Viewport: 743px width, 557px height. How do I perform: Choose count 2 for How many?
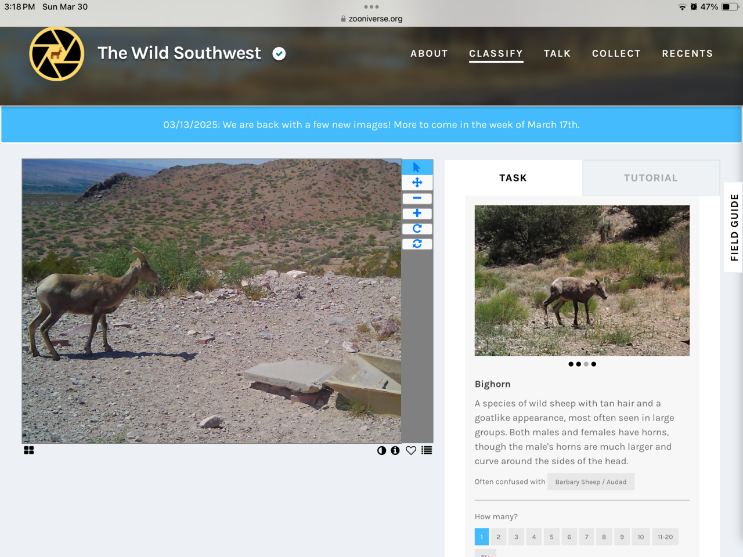(x=498, y=537)
